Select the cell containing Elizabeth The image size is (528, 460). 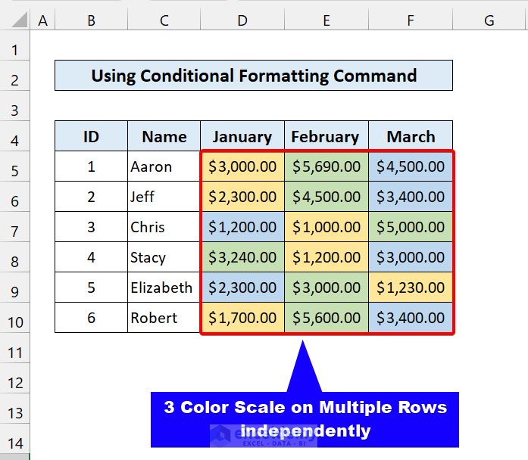point(164,287)
